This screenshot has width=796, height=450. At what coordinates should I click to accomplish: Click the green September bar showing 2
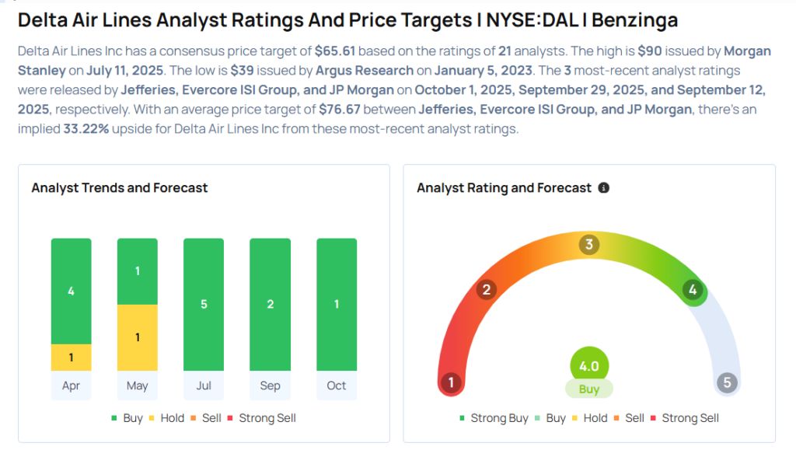pyautogui.click(x=270, y=305)
